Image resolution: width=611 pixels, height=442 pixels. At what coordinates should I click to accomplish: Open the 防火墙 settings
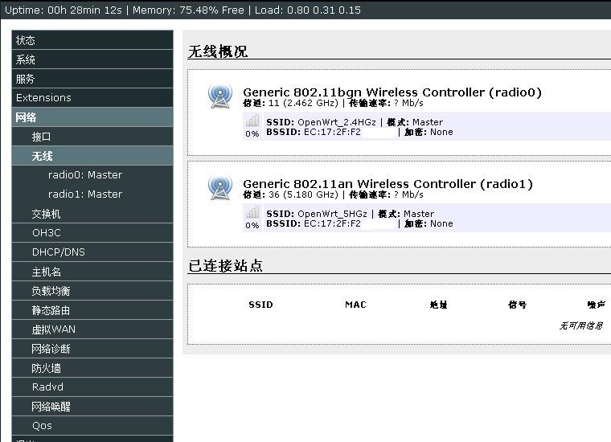pyautogui.click(x=92, y=368)
